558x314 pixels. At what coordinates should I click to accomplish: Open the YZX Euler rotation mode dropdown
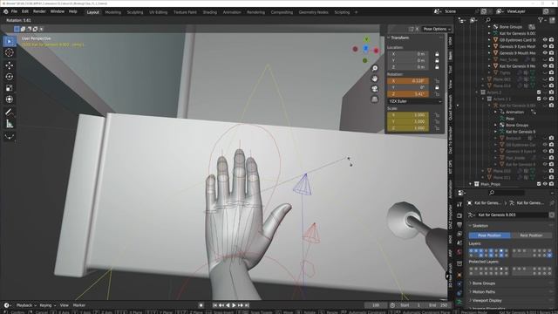415,101
